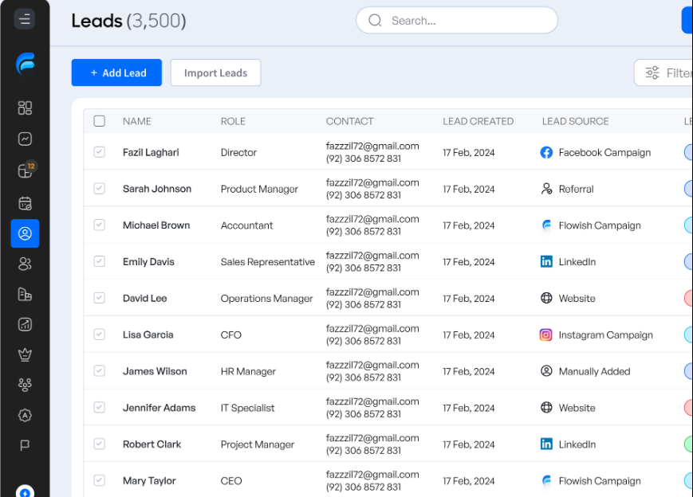This screenshot has width=693, height=497.
Task: Expand the hamburger menu at the top left
Action: coord(25,19)
